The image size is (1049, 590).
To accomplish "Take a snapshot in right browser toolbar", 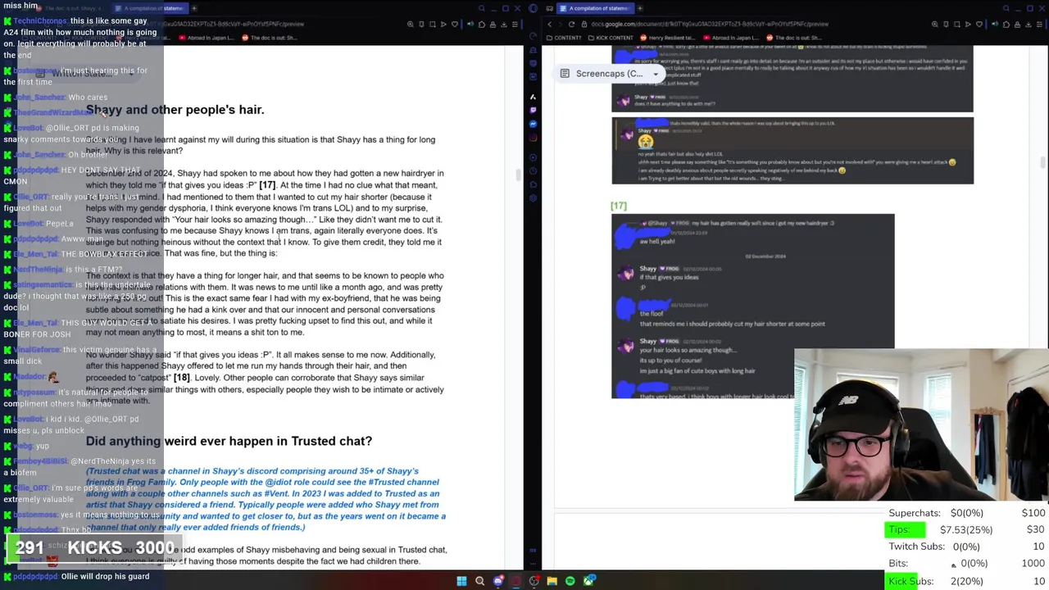I will (956, 25).
